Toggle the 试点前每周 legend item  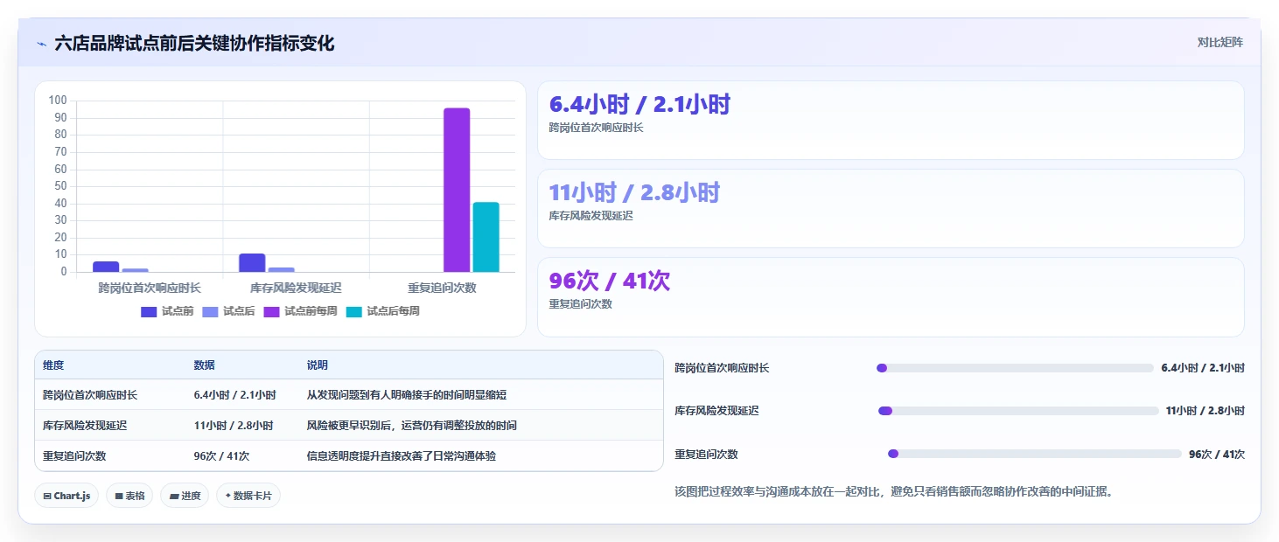coord(300,311)
